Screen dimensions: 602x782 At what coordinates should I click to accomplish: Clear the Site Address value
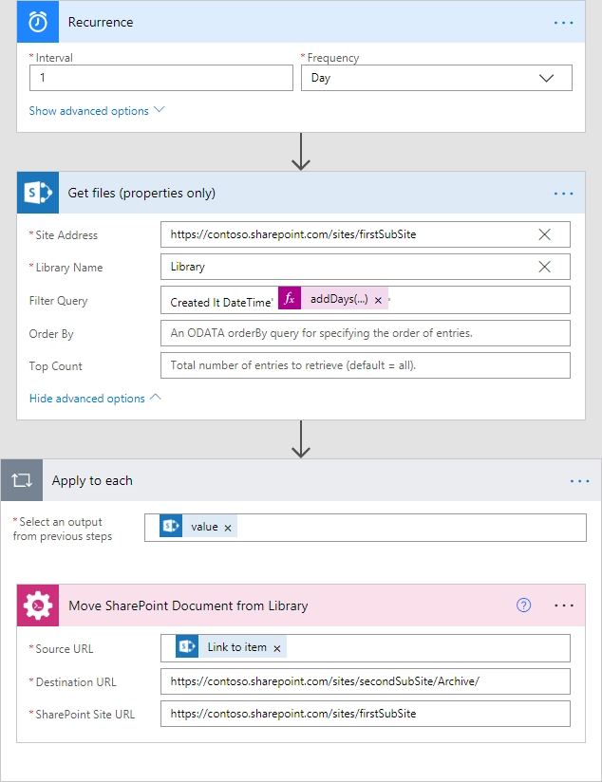[x=545, y=234]
